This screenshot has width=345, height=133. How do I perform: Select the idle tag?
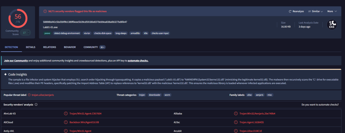point(146,33)
